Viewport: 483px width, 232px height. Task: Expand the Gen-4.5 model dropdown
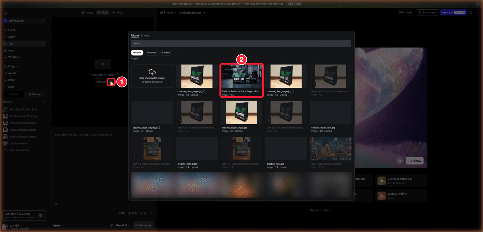click(123, 225)
